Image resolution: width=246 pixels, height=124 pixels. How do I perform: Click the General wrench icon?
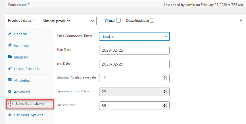10,34
